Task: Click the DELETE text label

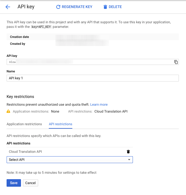Action: (115, 7)
